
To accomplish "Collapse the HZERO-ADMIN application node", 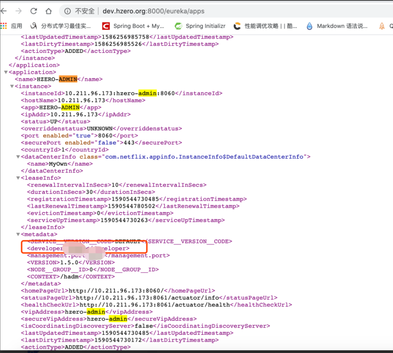I will click(x=6, y=72).
